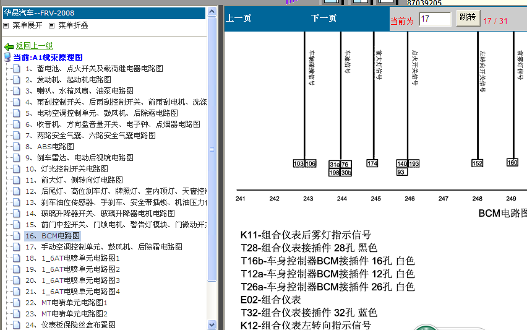Select the 当前:A1线束原理图 heading

point(48,58)
